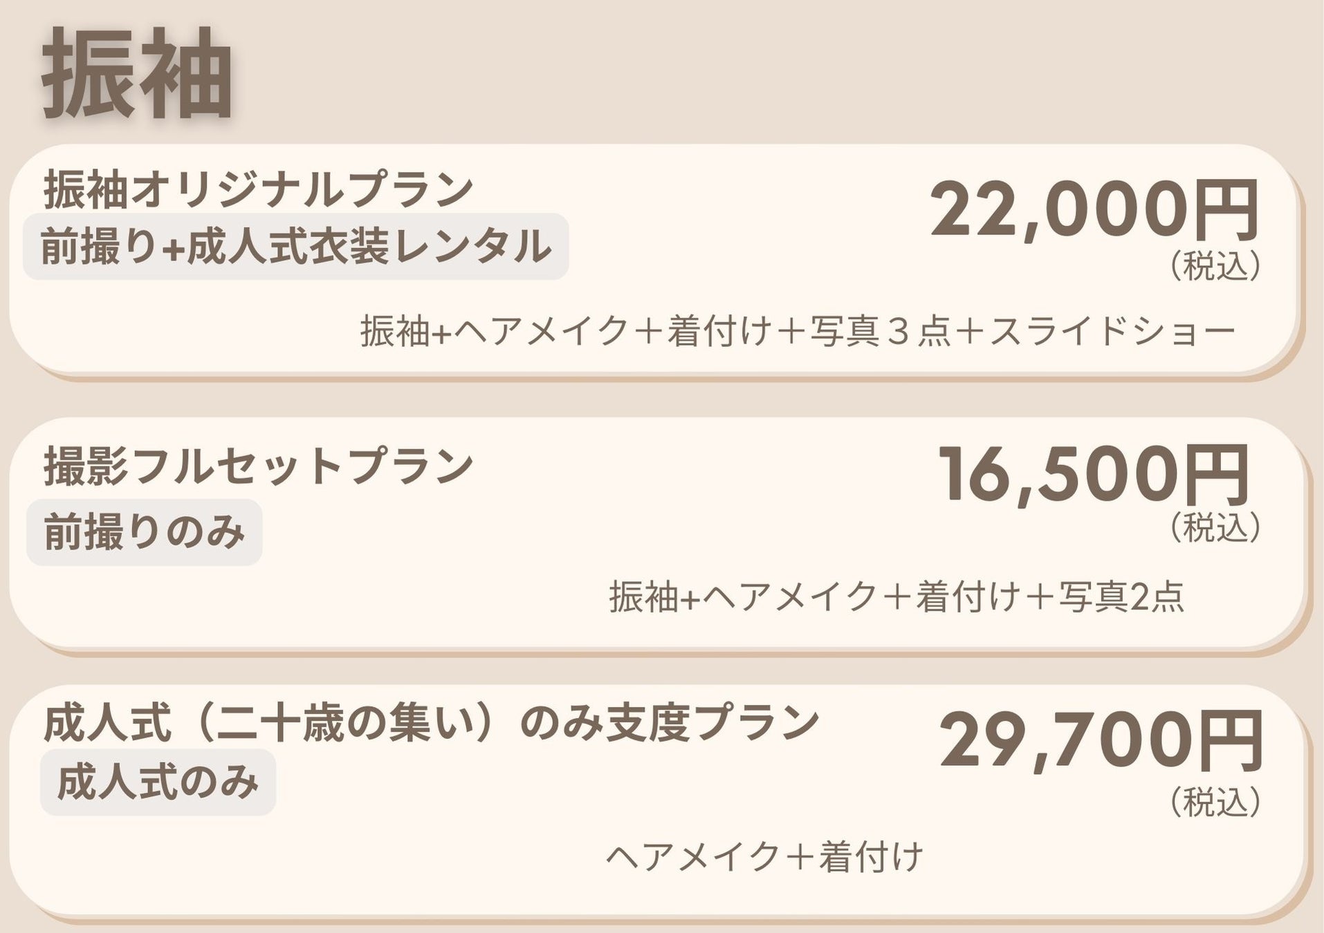Viewport: 1324px width, 933px height.
Task: Click the 16,500円 price
Action: 1094,475
